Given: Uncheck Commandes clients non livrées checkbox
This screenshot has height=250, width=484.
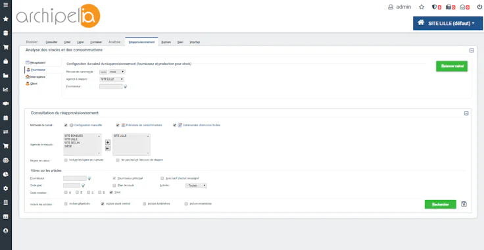Looking at the screenshot, I should pos(175,125).
